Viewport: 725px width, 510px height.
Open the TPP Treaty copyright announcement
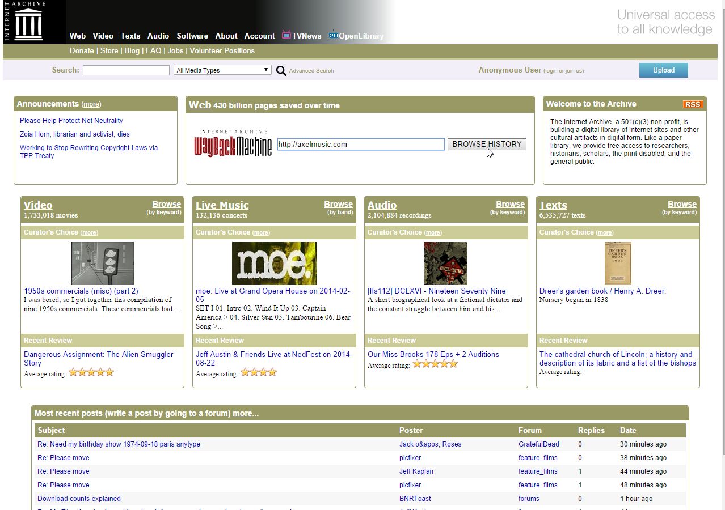(88, 152)
